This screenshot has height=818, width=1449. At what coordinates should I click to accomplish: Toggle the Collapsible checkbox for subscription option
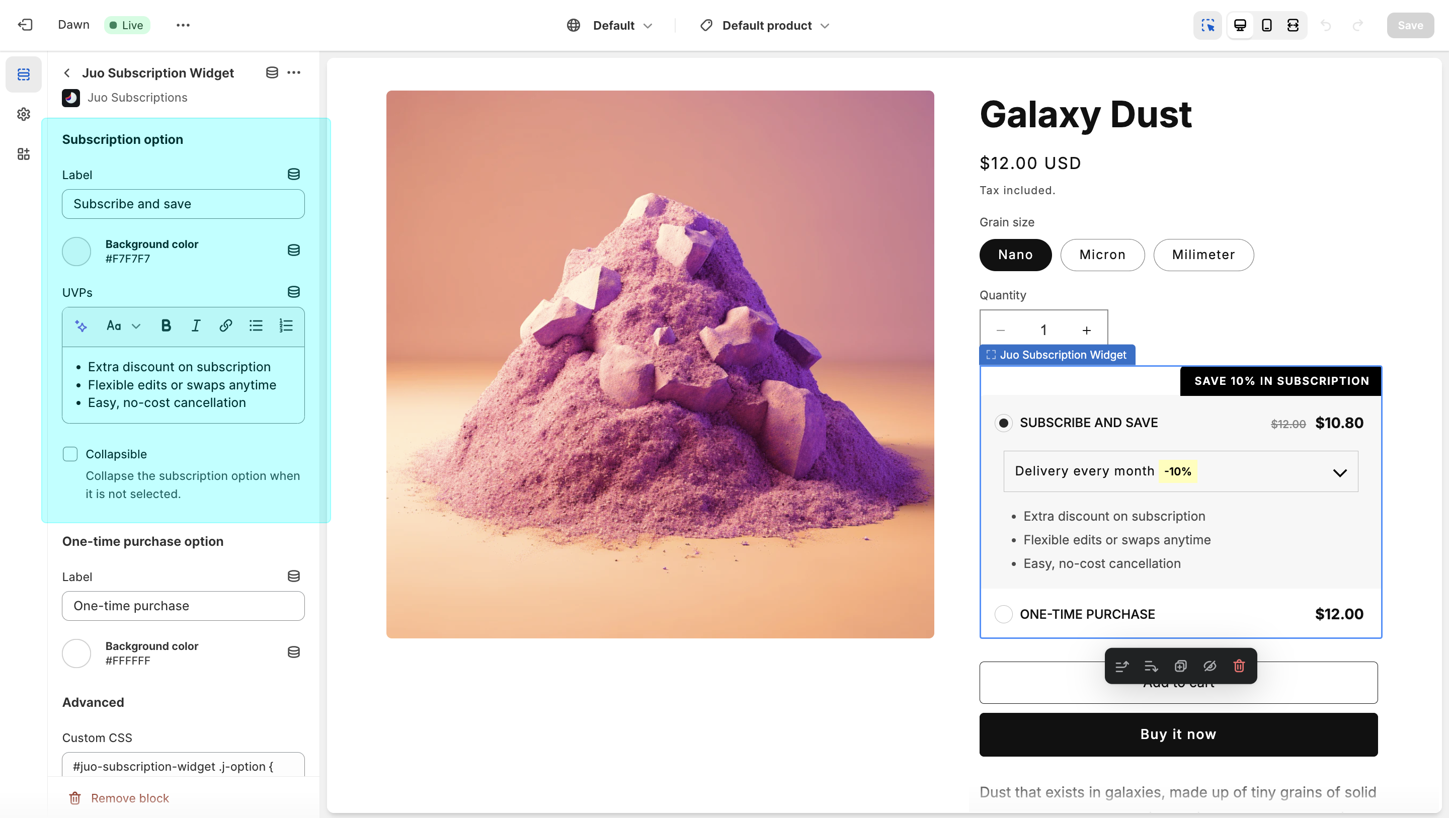70,454
